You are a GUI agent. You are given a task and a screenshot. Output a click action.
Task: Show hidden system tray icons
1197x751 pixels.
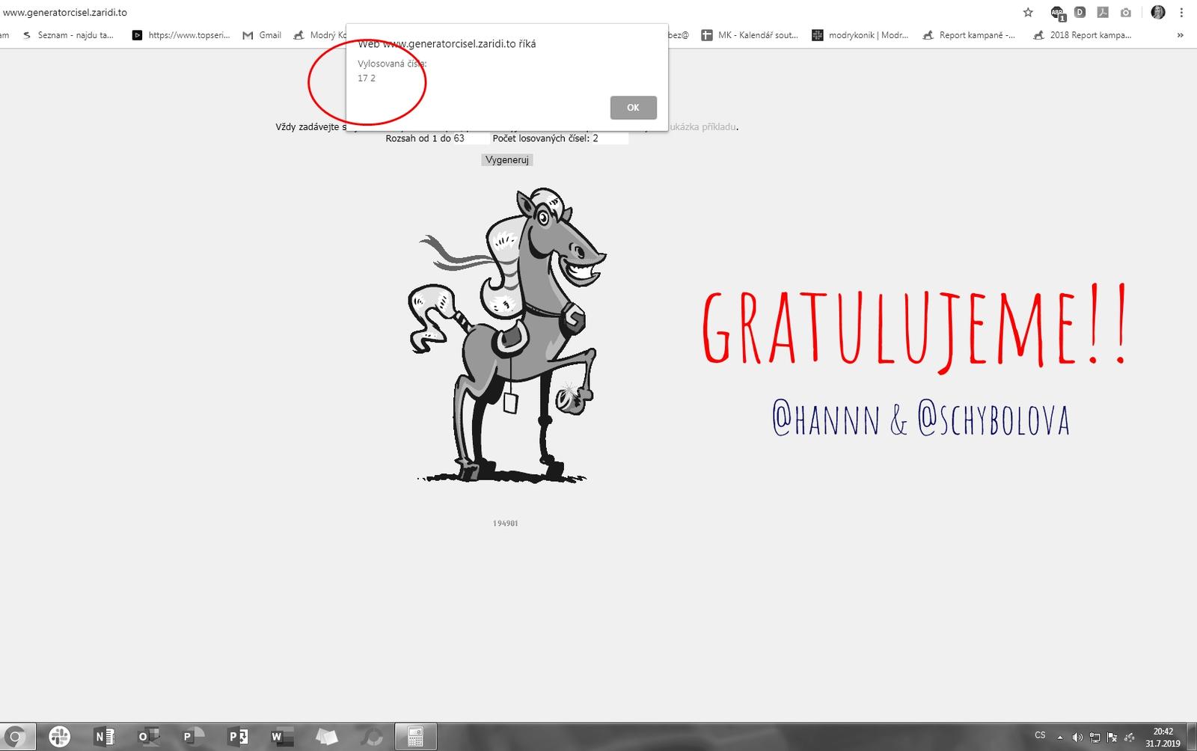click(1059, 737)
